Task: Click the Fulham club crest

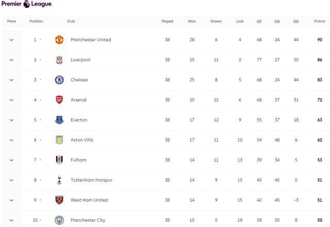Action: click(59, 160)
